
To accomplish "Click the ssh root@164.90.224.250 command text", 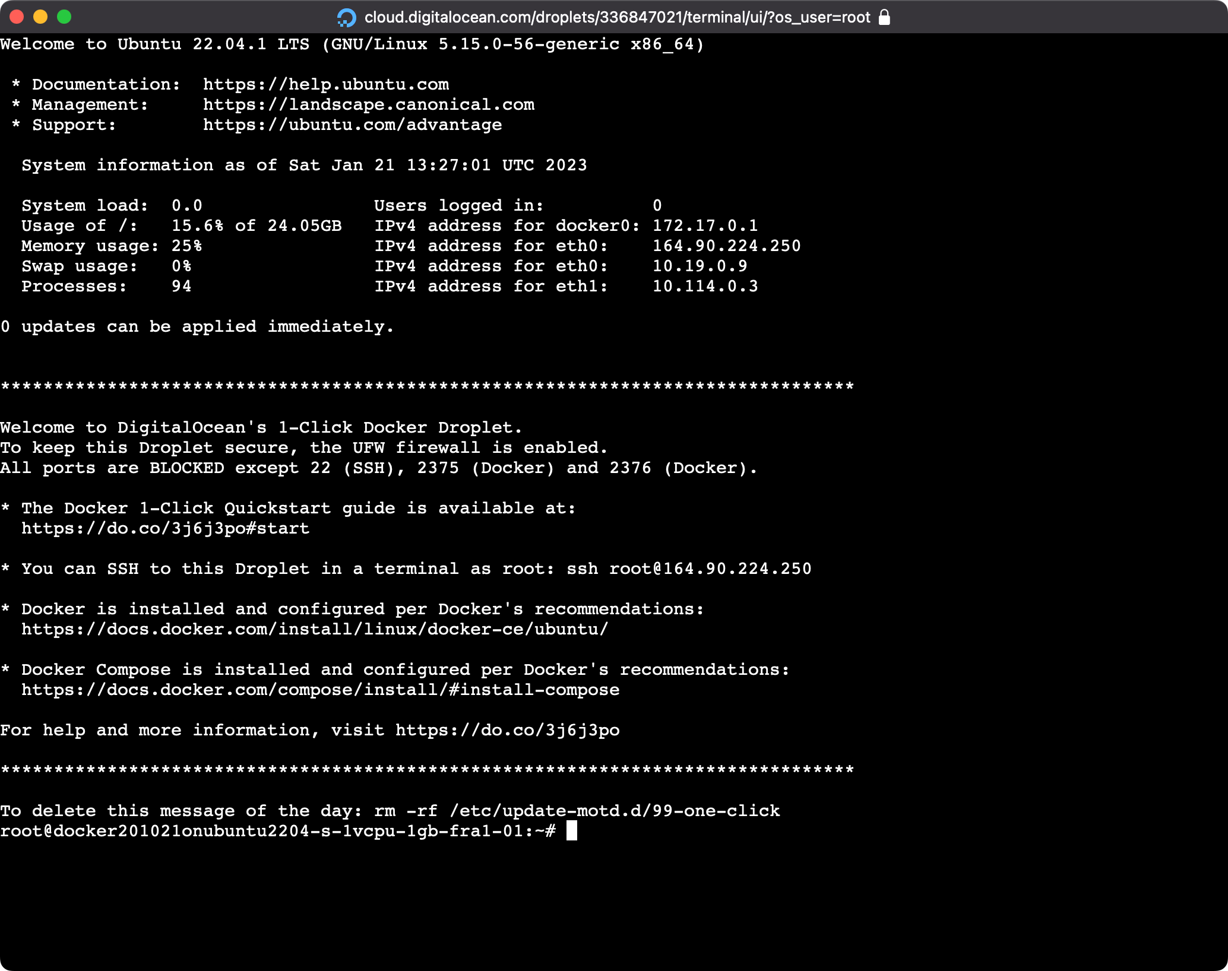I will coord(688,569).
